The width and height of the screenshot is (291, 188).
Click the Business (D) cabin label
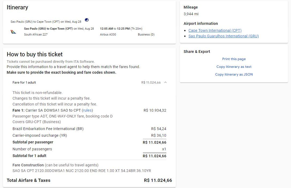coord(146,34)
